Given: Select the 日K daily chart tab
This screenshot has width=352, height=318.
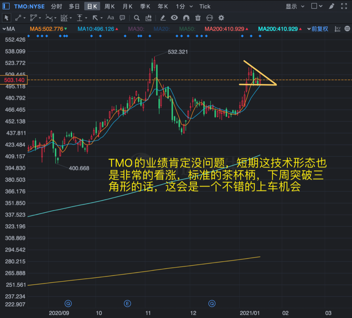Looking at the screenshot, I should 92,6.
